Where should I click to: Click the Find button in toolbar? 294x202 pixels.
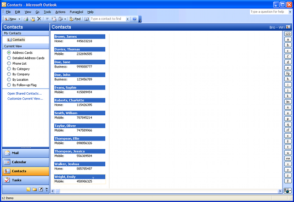(75, 19)
